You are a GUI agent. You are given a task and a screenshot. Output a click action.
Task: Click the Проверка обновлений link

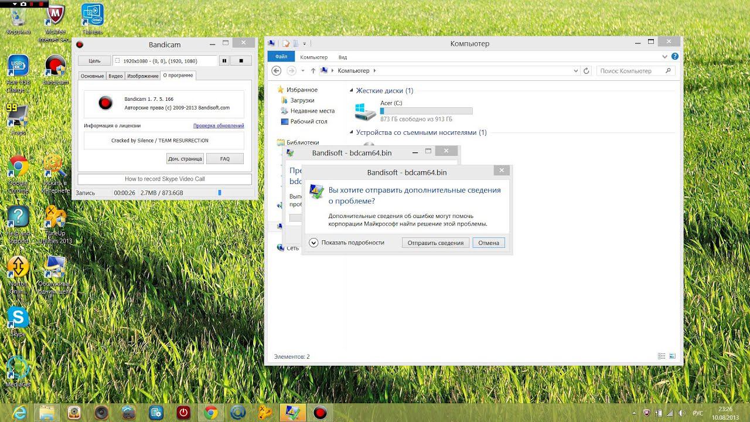219,125
